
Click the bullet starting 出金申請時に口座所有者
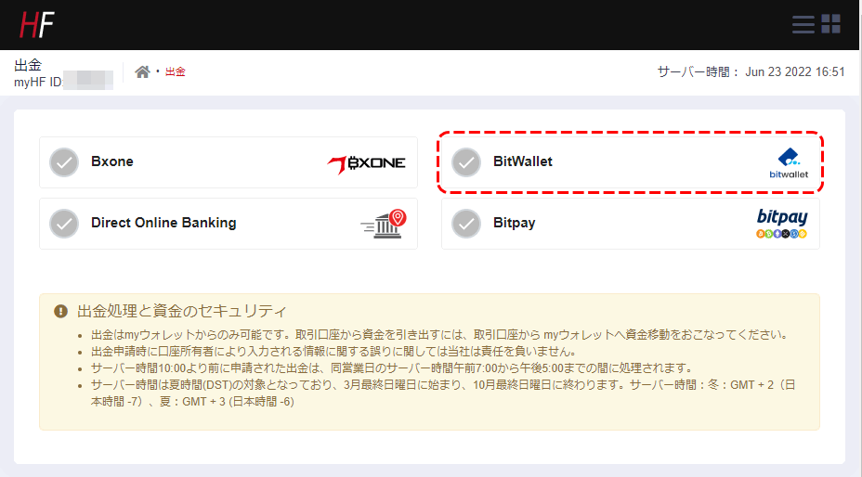coord(333,351)
